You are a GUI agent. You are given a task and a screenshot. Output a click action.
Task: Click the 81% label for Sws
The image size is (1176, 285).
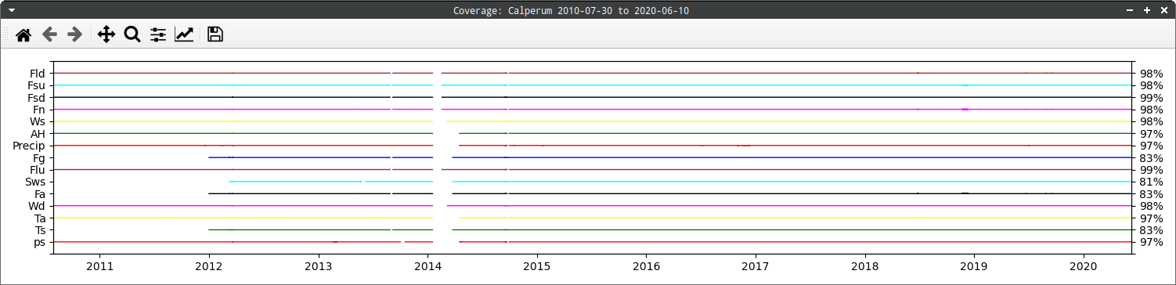[1151, 182]
